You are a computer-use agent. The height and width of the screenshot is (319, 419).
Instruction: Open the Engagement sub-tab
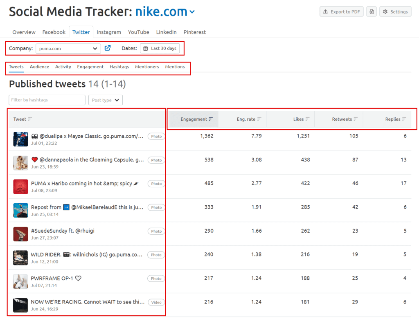pos(90,67)
